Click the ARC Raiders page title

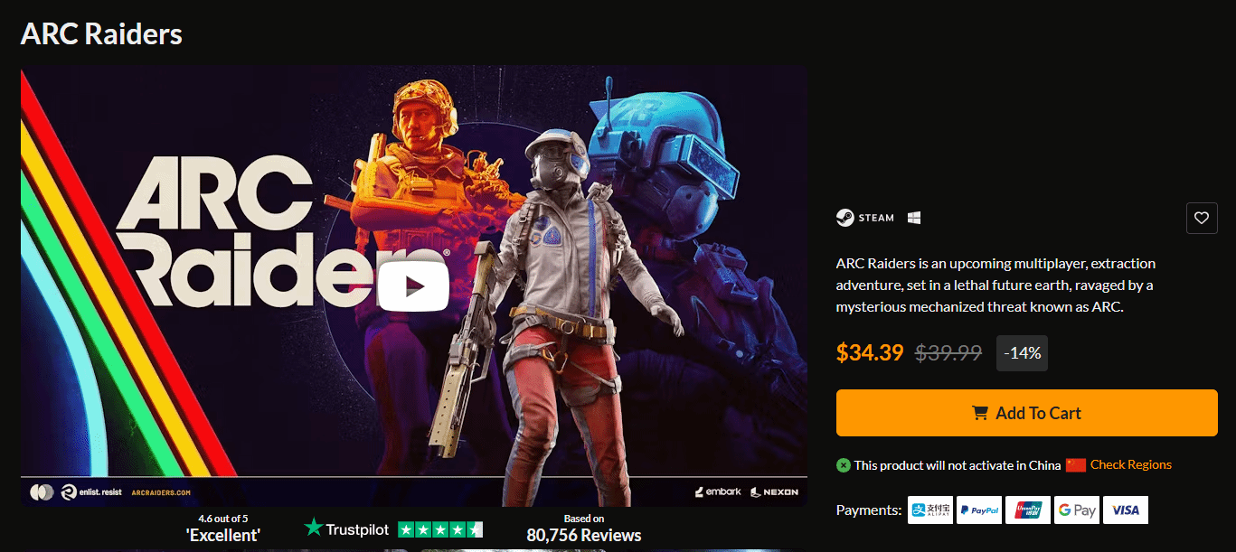[101, 34]
